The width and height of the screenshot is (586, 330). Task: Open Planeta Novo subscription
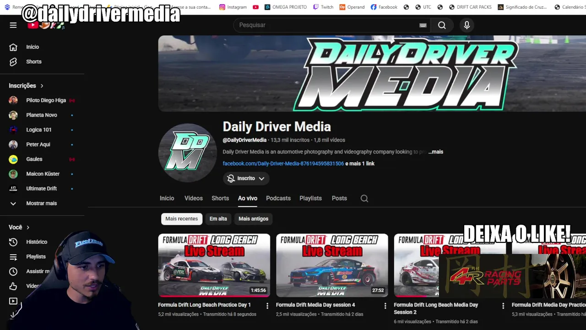tap(42, 115)
